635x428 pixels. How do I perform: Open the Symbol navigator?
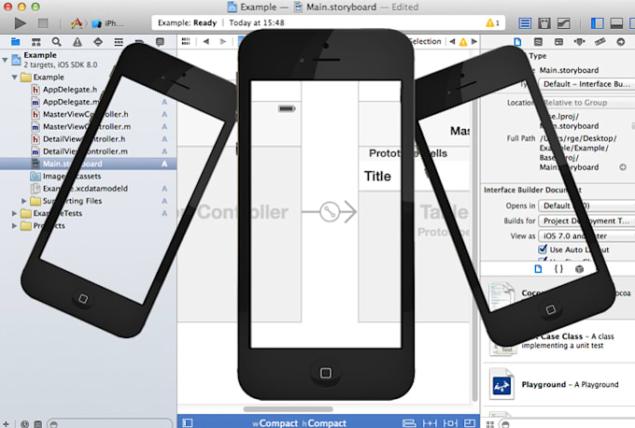click(x=36, y=42)
